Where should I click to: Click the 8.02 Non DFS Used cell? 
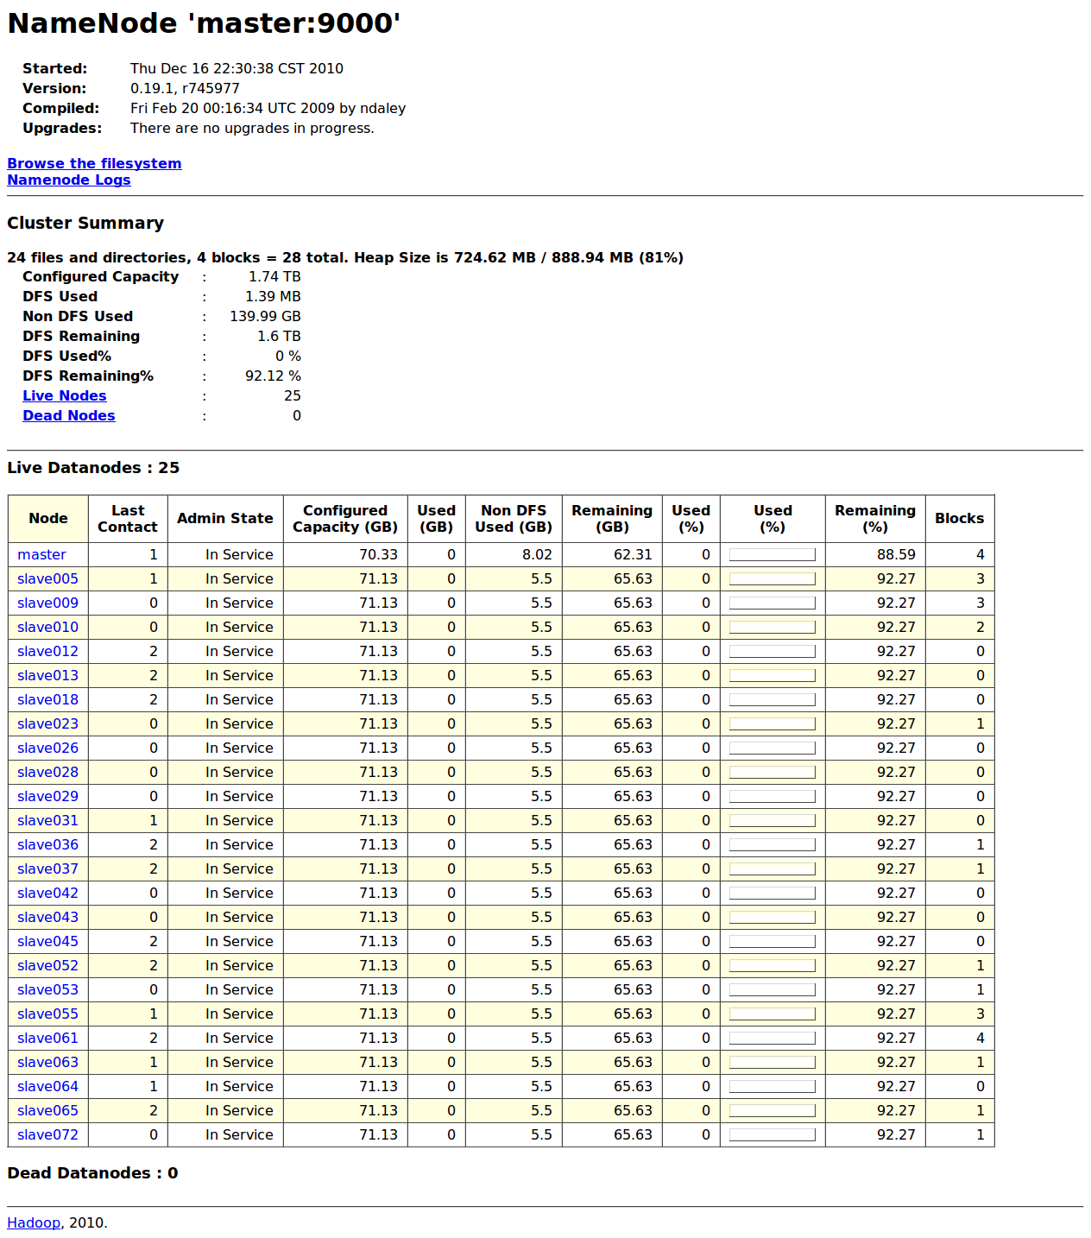[x=514, y=554]
